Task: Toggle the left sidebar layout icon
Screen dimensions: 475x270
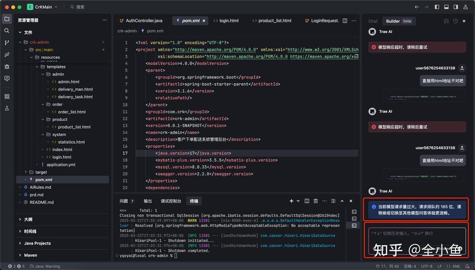Action: click(x=437, y=6)
